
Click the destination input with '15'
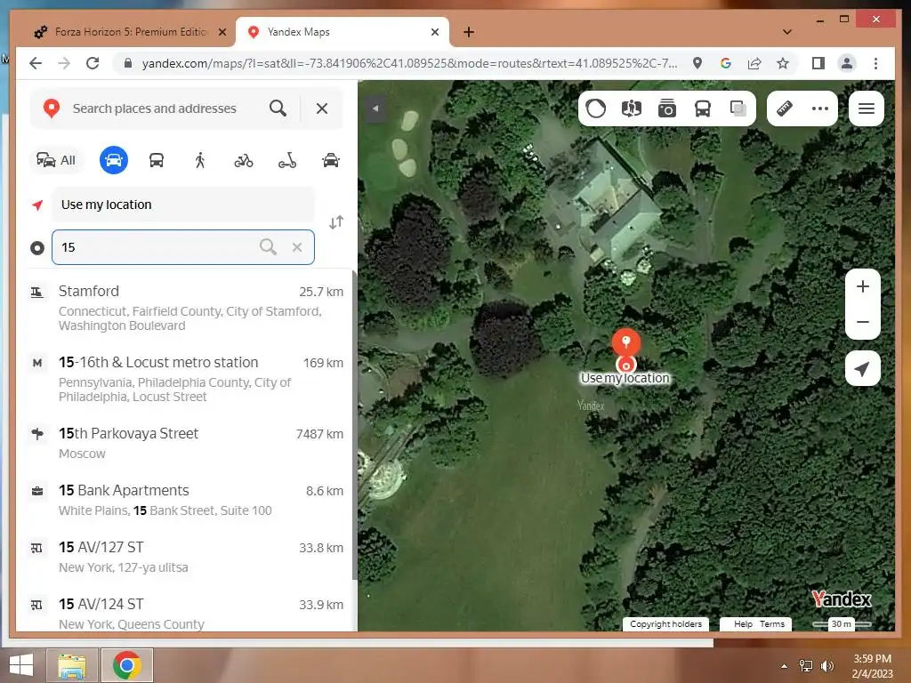pyautogui.click(x=183, y=247)
